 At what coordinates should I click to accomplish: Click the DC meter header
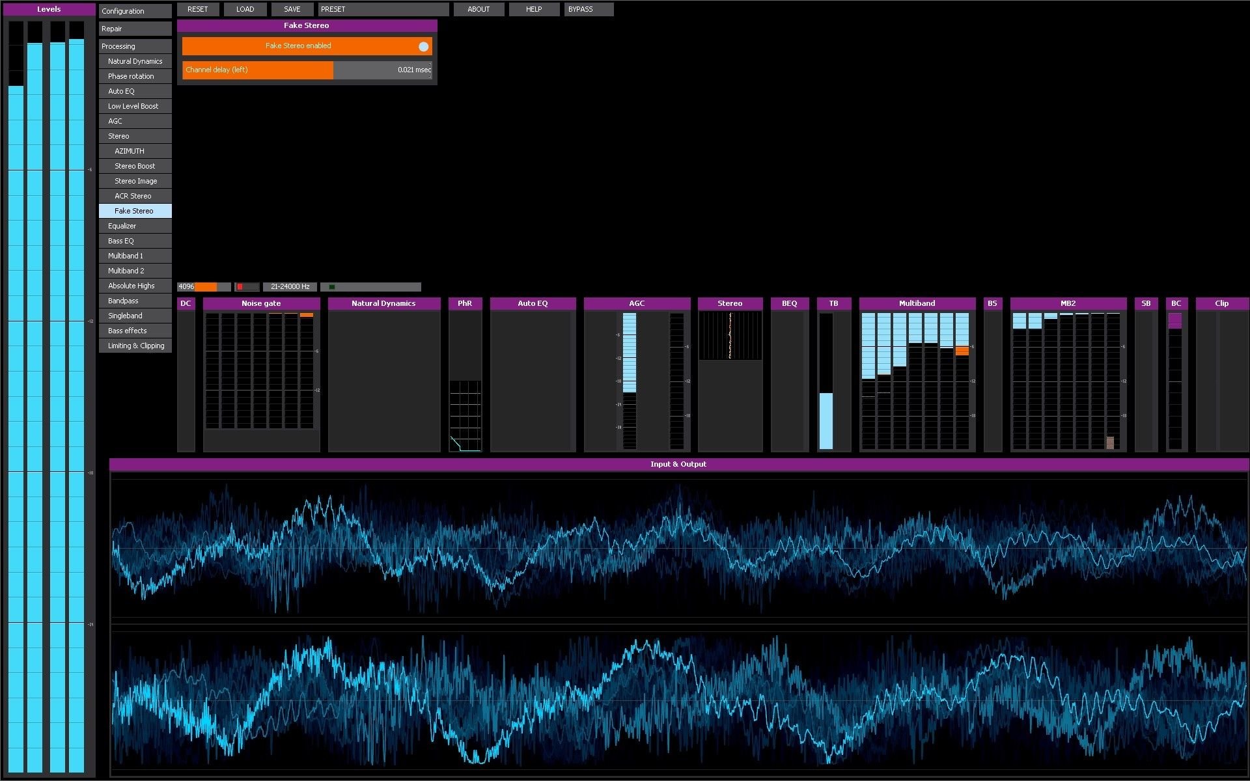(x=186, y=304)
